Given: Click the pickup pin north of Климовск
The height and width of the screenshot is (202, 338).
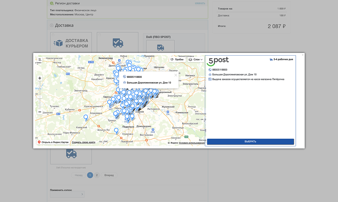Looking at the screenshot, I should tap(116, 131).
